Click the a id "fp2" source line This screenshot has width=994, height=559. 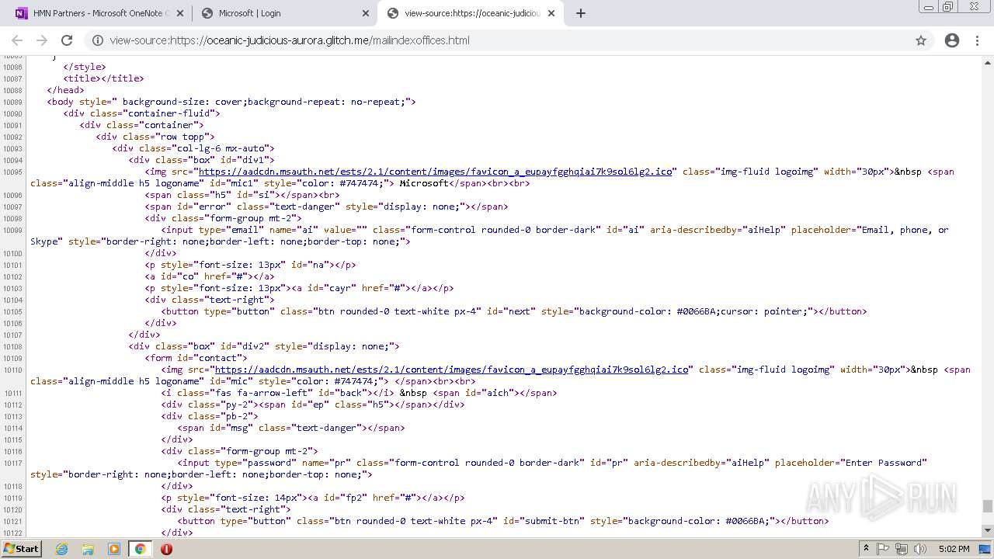pos(313,498)
